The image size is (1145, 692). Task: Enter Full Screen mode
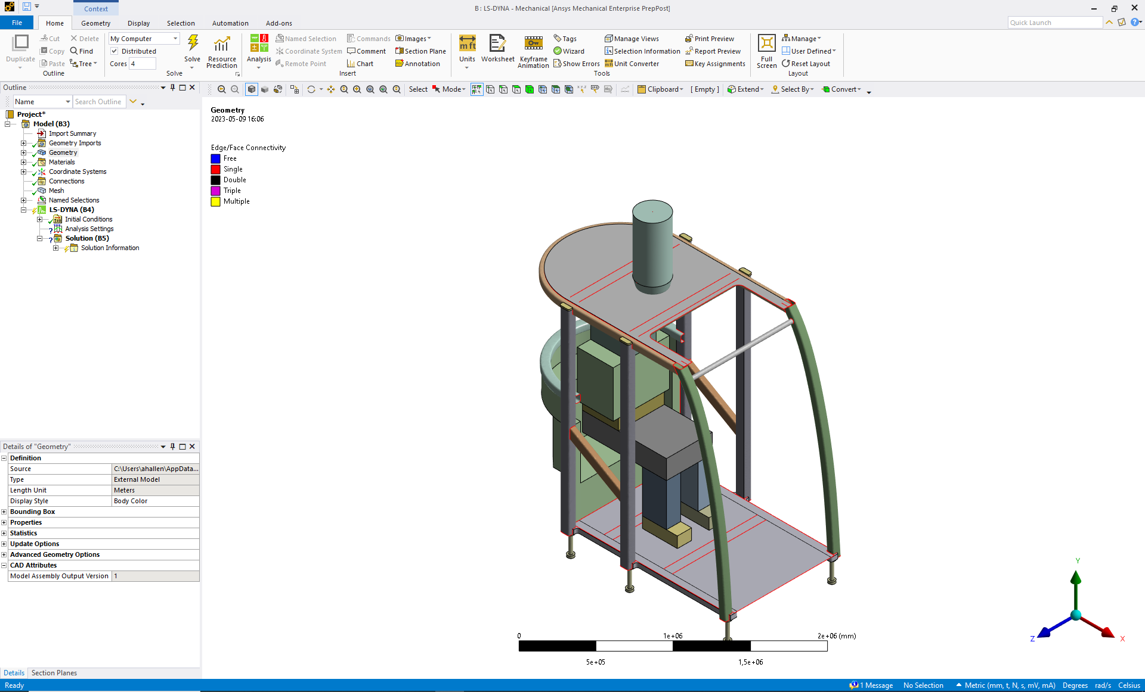click(766, 45)
